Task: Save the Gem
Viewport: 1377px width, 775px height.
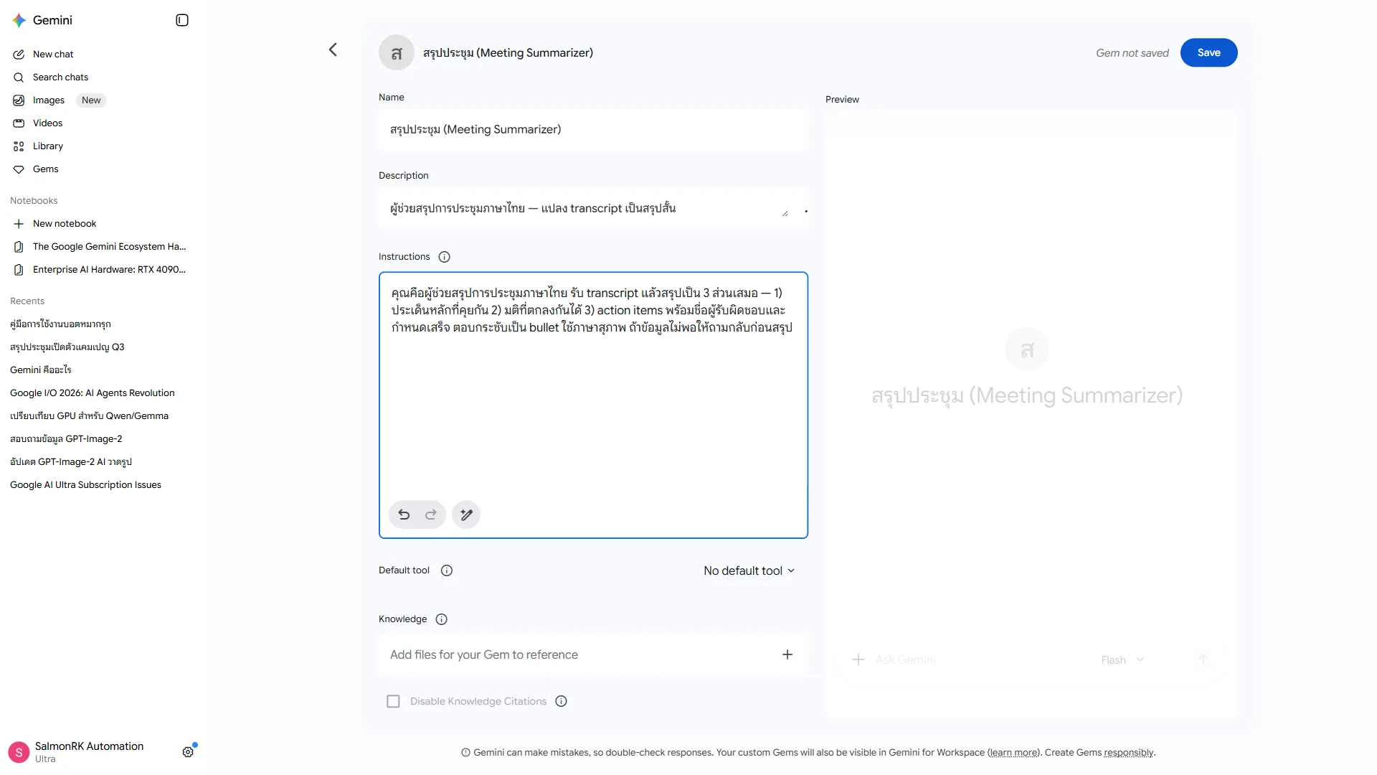Action: [1208, 52]
